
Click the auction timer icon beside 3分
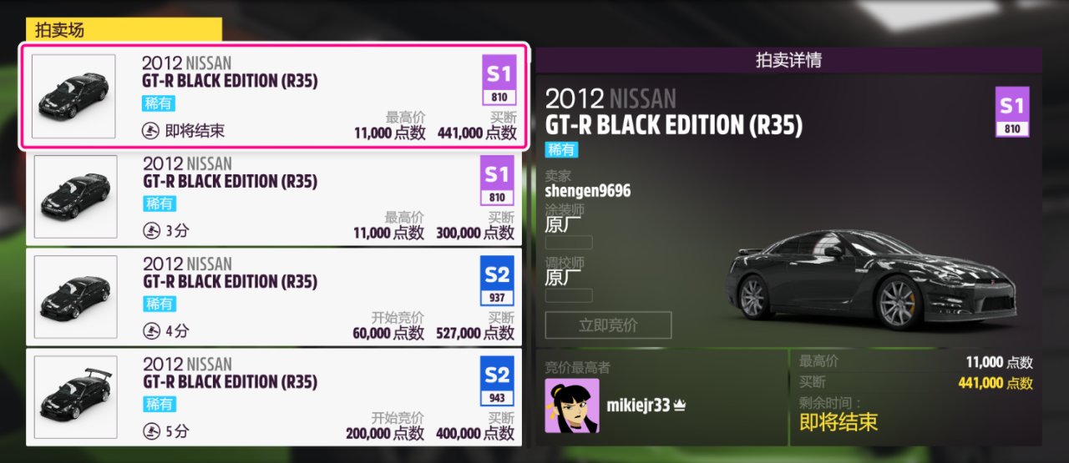(151, 231)
